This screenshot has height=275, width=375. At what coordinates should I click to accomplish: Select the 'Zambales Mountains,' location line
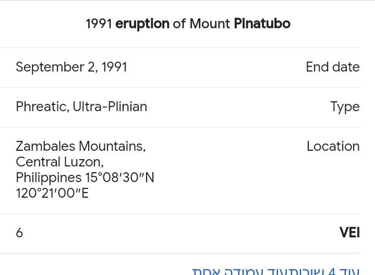click(x=81, y=147)
